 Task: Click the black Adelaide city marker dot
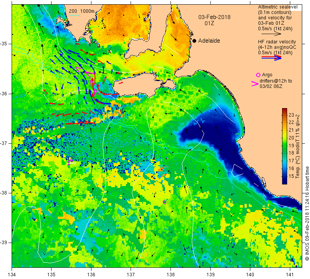195,41
